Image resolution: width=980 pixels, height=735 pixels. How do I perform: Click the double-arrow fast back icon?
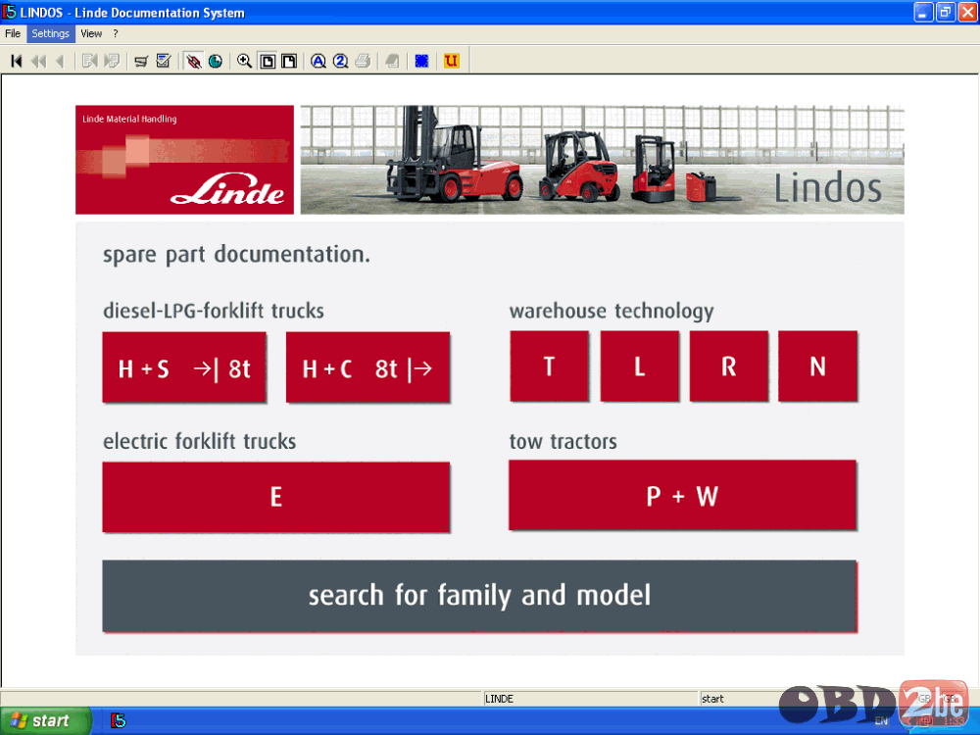pos(39,61)
